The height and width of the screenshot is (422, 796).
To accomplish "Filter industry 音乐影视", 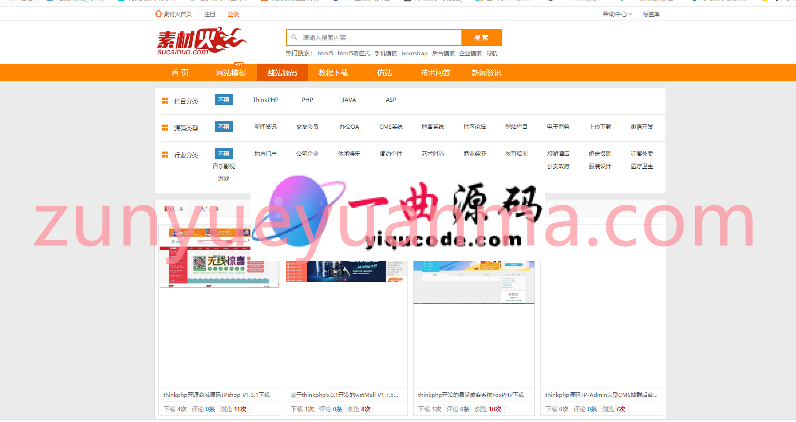I will pos(224,166).
